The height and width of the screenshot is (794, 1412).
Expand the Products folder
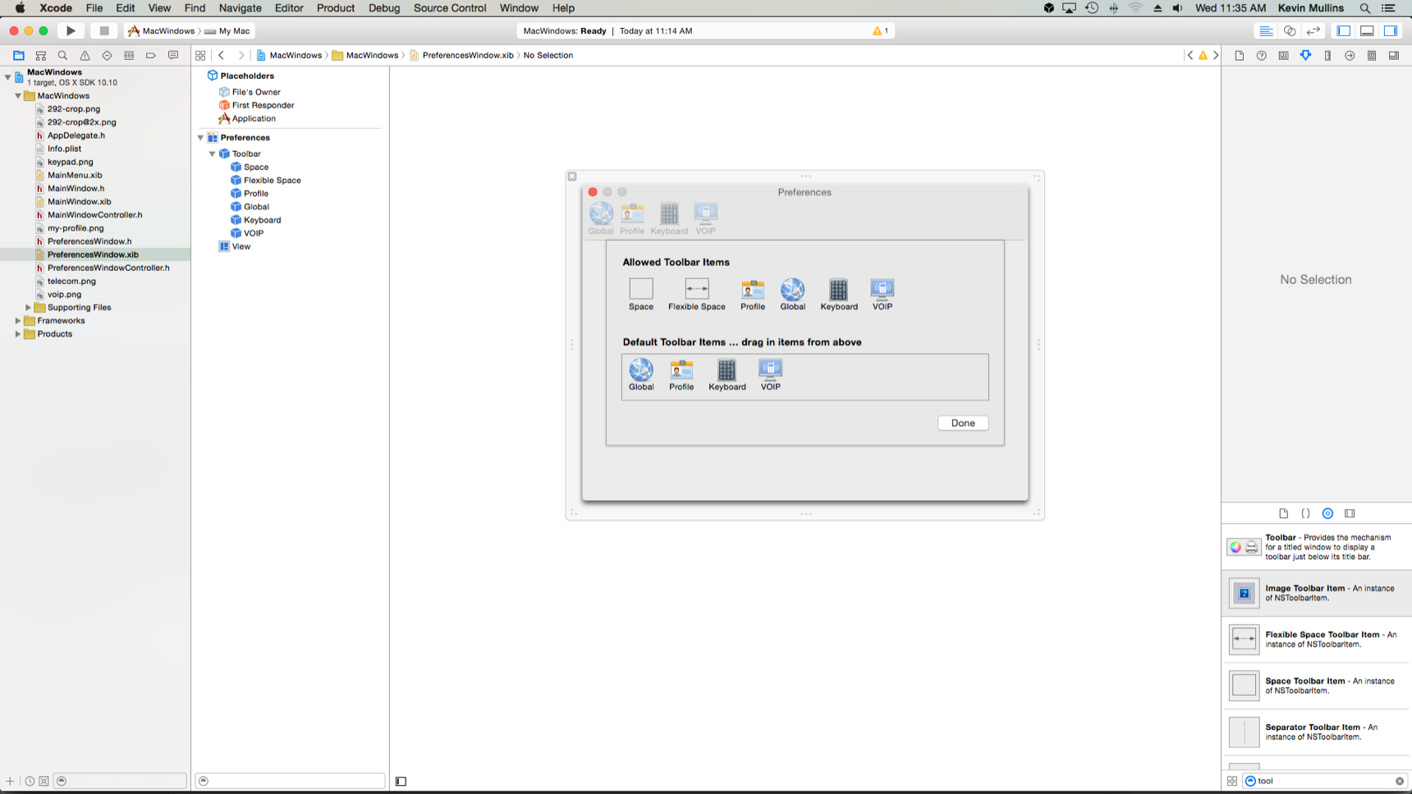[x=18, y=334]
